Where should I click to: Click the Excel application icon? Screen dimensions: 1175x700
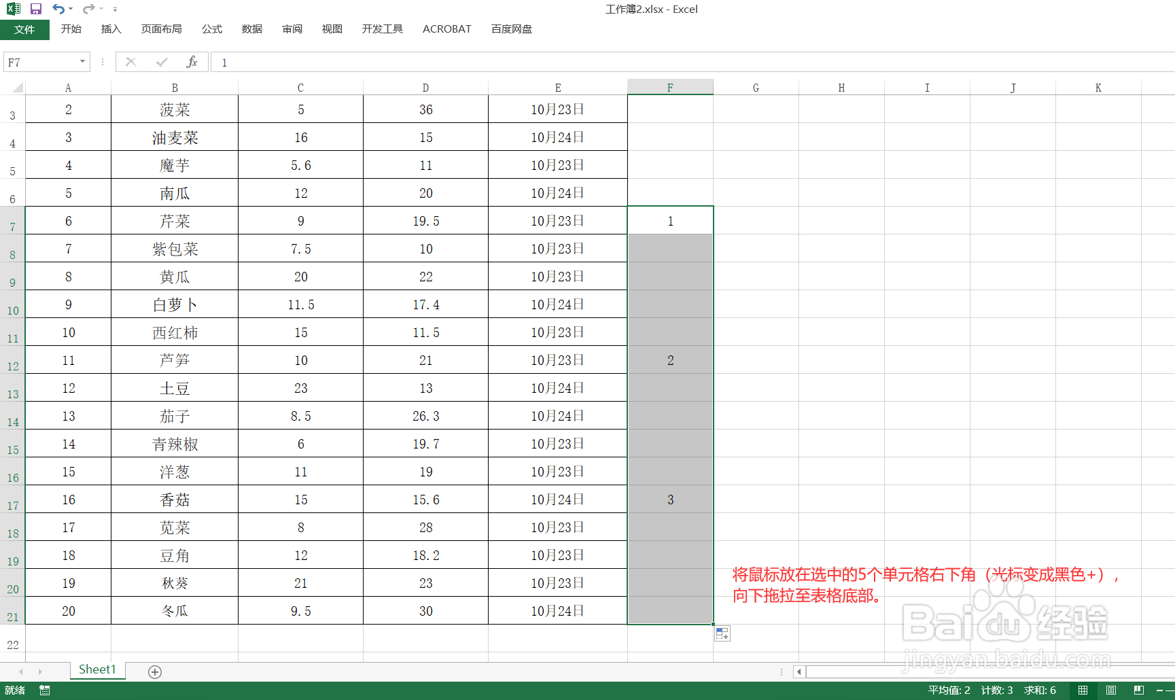13,9
